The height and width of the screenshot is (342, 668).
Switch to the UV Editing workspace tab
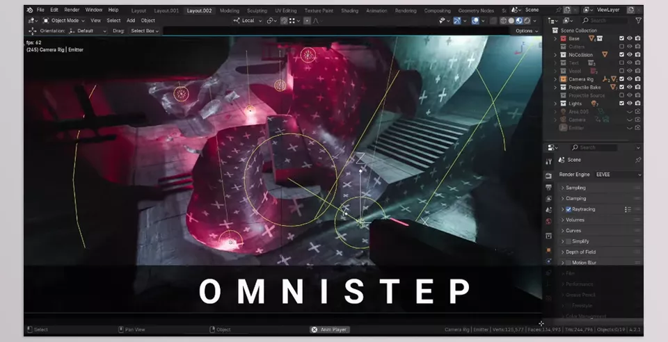285,10
